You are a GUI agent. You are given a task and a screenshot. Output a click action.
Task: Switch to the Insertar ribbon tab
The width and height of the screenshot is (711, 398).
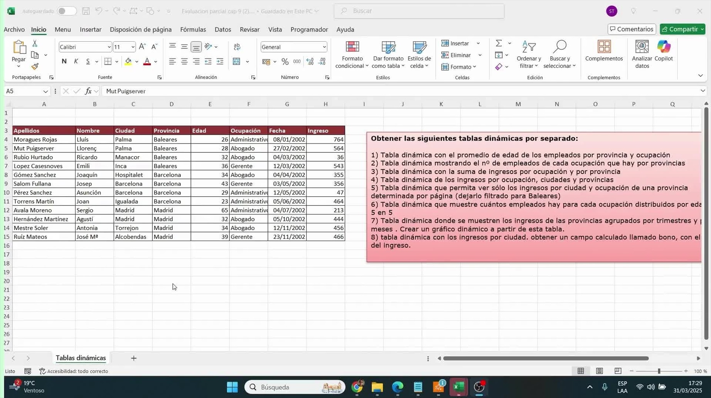tap(90, 30)
